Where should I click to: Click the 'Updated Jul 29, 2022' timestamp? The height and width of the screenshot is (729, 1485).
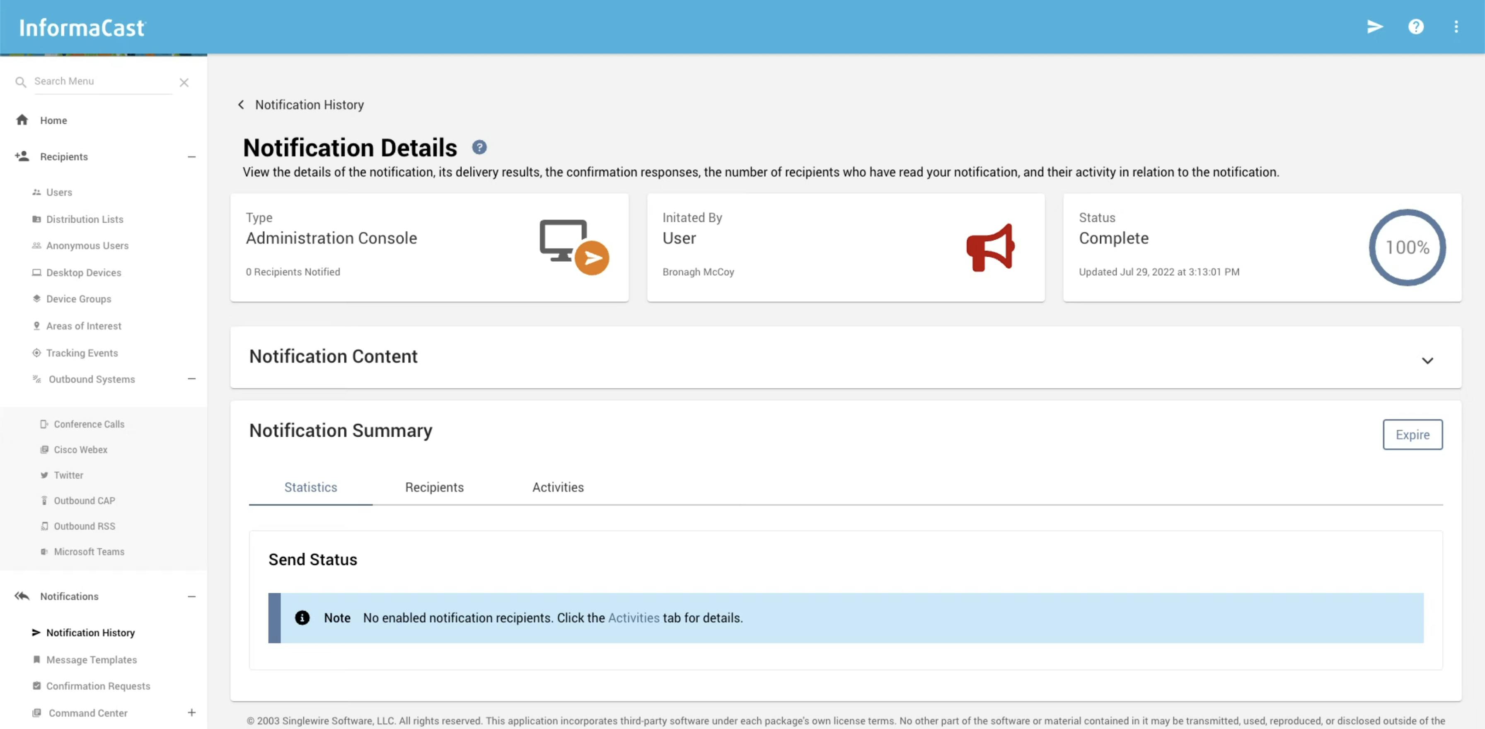[x=1159, y=272]
